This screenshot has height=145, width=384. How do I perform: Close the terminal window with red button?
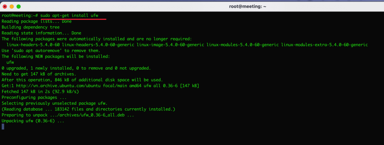click(5, 6)
